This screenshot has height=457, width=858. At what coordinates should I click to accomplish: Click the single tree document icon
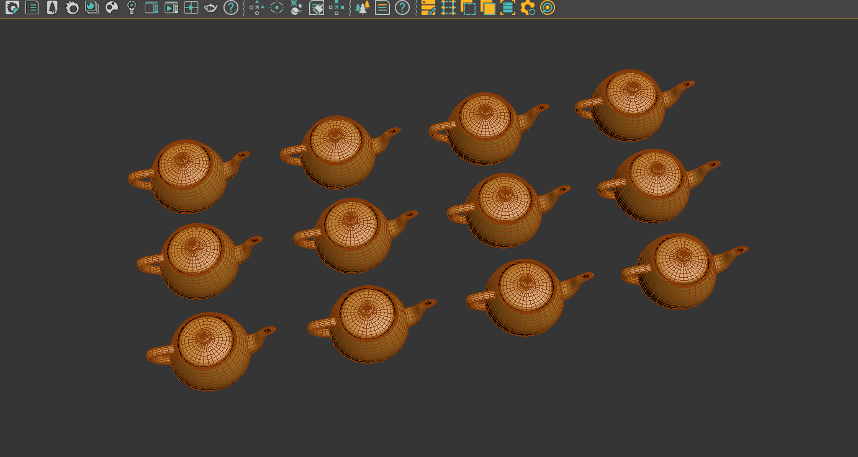point(52,8)
